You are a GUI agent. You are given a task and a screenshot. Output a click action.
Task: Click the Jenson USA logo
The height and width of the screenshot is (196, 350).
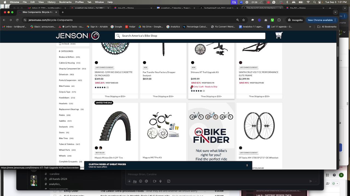tap(77, 36)
